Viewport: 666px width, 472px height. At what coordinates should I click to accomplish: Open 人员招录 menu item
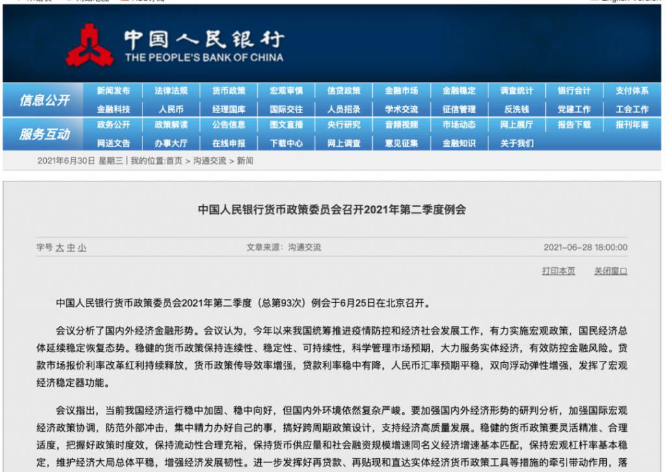[344, 109]
